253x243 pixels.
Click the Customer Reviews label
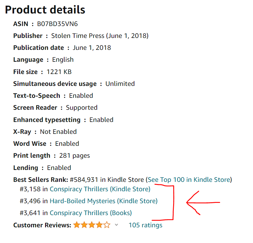pos(42,225)
